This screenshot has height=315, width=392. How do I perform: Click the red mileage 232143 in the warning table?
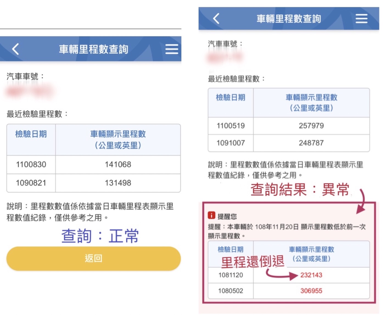coord(311,275)
